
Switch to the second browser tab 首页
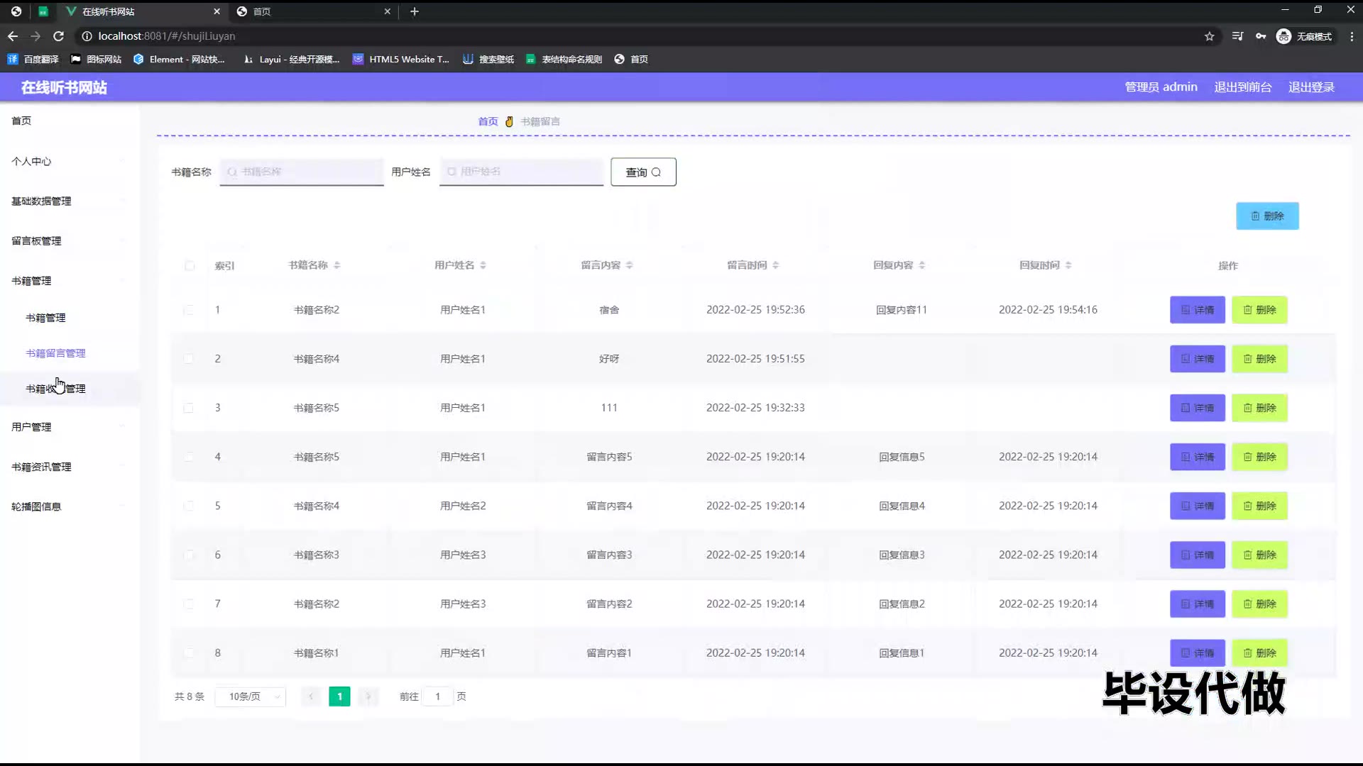pos(312,11)
